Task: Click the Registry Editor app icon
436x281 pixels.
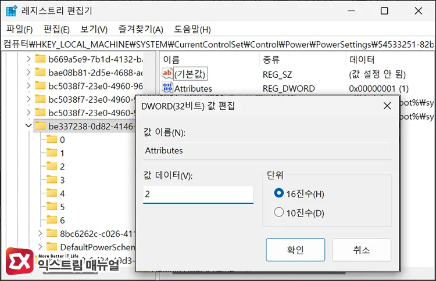Action: 12,11
